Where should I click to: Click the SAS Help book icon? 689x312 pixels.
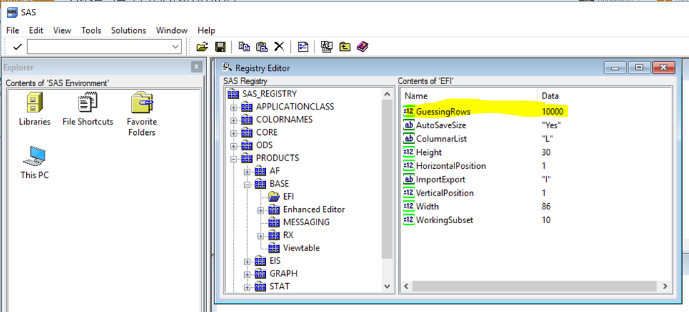(363, 47)
